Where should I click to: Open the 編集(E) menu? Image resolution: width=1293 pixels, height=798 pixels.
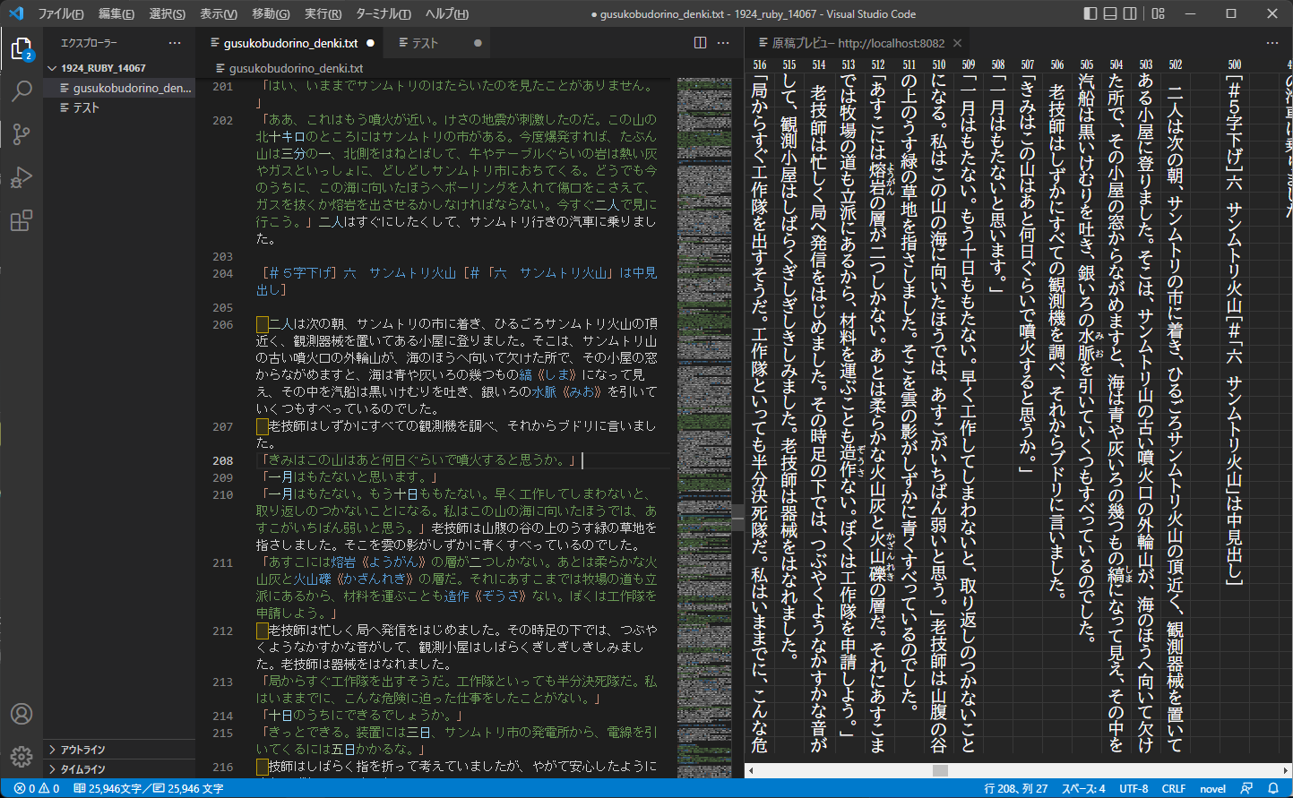point(116,13)
